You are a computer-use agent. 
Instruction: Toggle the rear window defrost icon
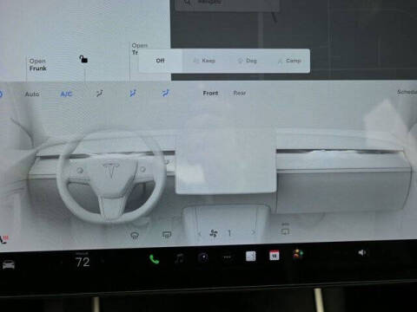[167, 235]
